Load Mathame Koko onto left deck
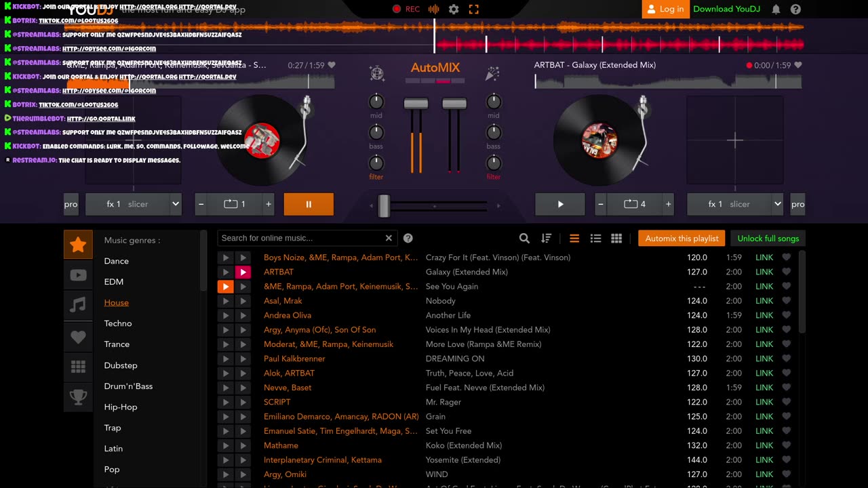This screenshot has height=488, width=868. pos(225,445)
